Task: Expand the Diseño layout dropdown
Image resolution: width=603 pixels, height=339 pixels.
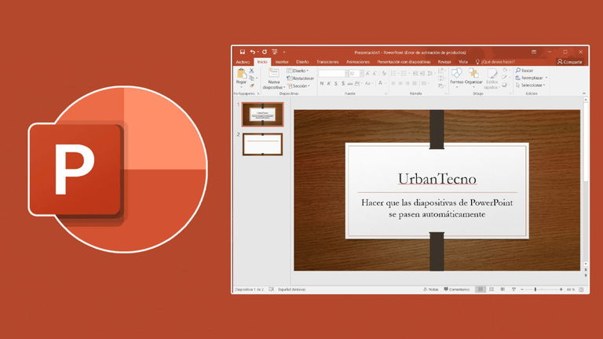Action: tap(298, 71)
